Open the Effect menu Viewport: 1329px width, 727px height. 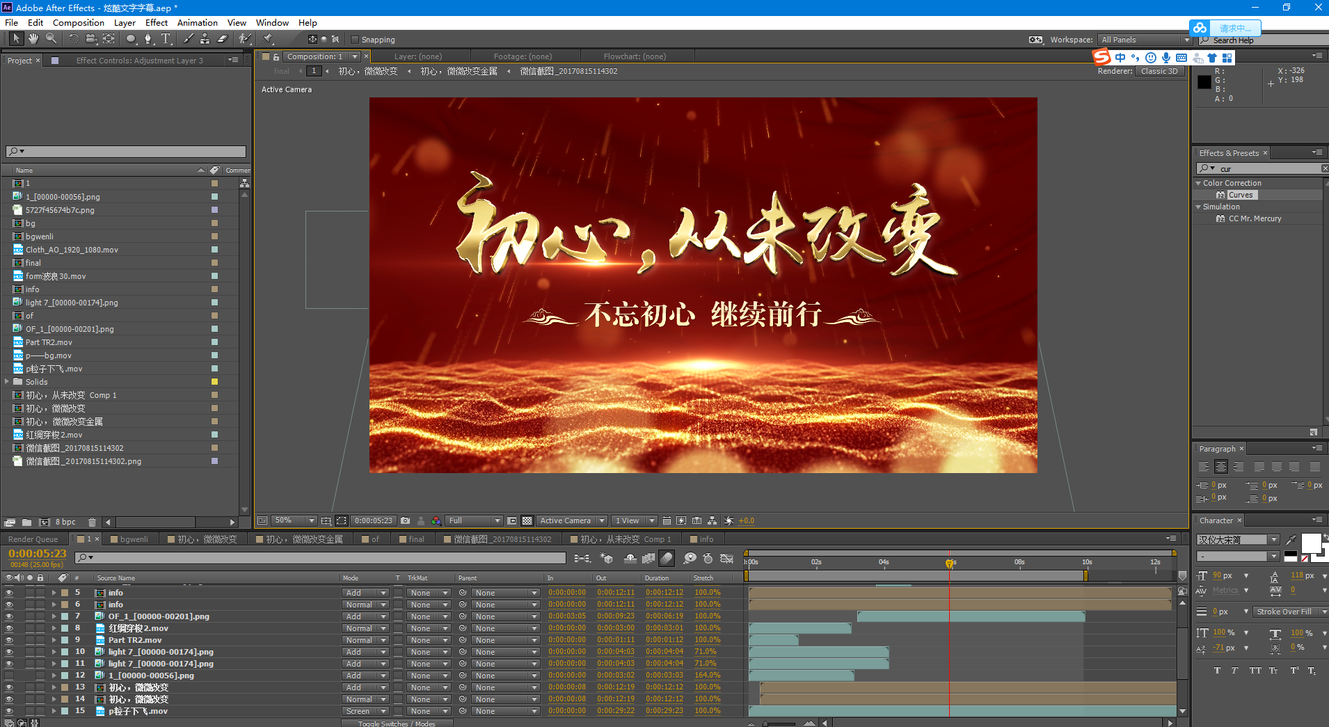157,22
